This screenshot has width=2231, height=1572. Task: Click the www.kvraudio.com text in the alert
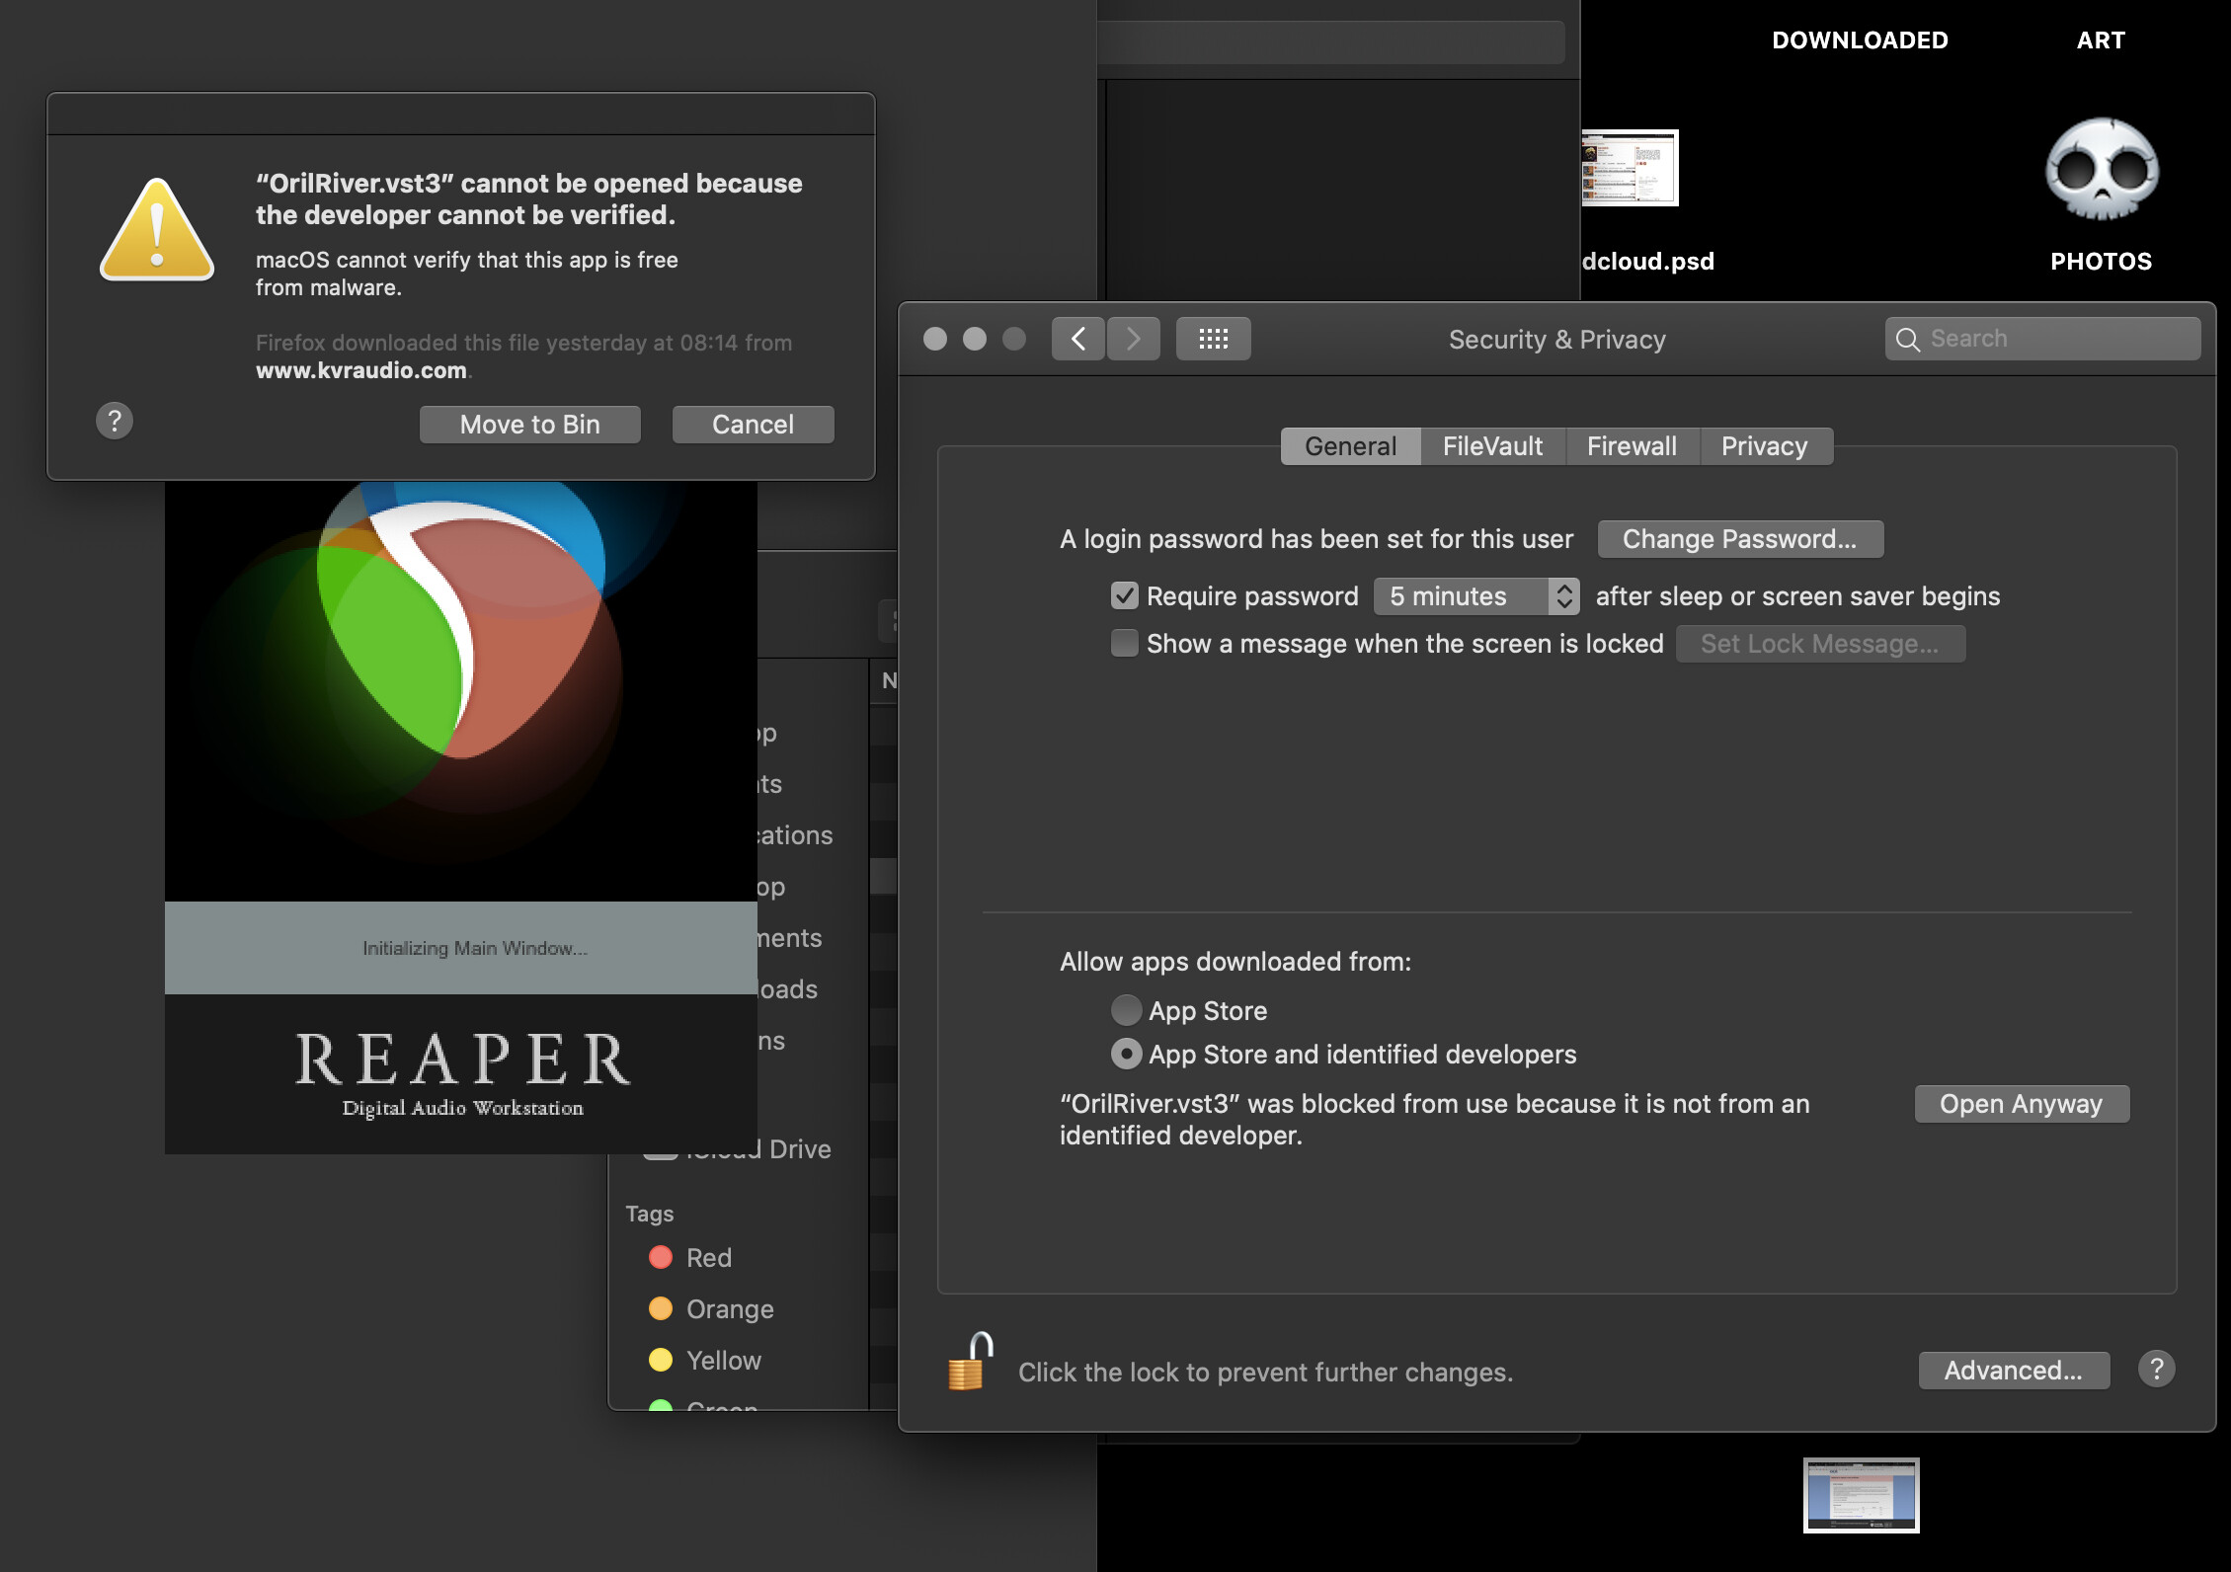coord(361,370)
